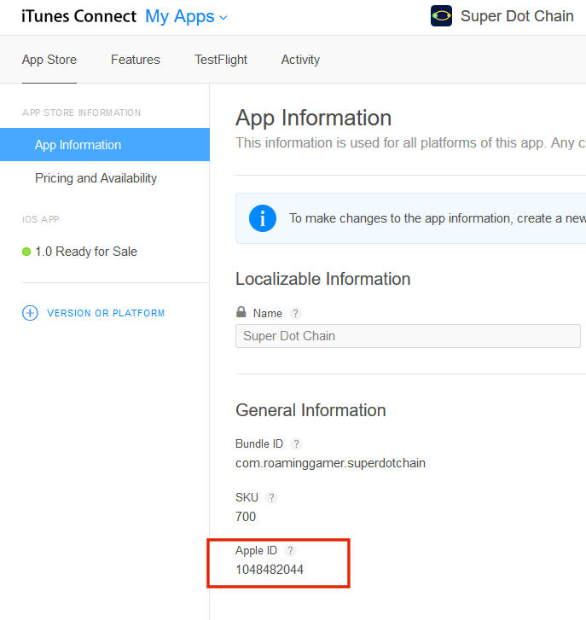The height and width of the screenshot is (620, 586).
Task: Open the Bundle ID help question mark
Action: (296, 443)
